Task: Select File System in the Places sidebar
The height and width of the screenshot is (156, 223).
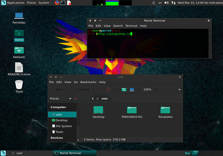Action: (62, 126)
